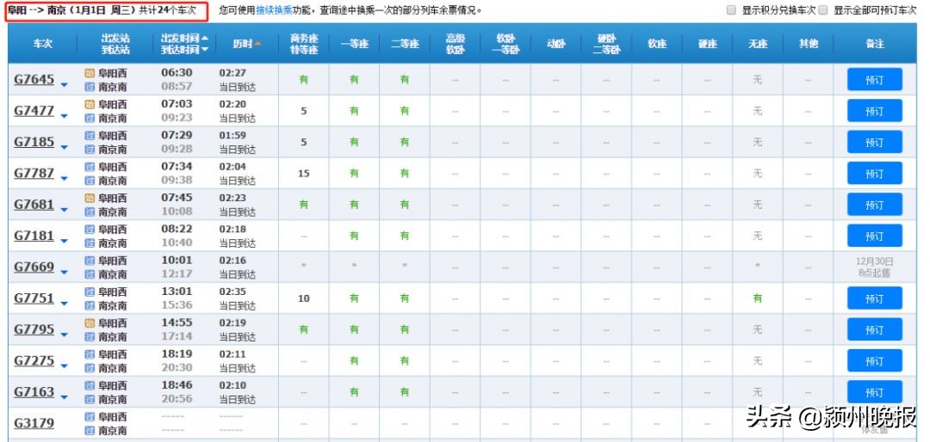Click the 一等座 有 cell for G7181
This screenshot has width=930, height=442.
(x=354, y=236)
